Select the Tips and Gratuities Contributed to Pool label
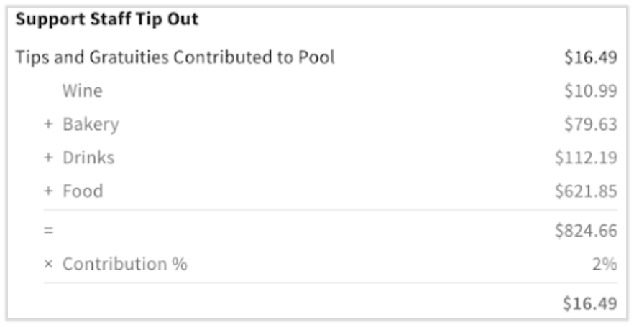 tap(175, 57)
